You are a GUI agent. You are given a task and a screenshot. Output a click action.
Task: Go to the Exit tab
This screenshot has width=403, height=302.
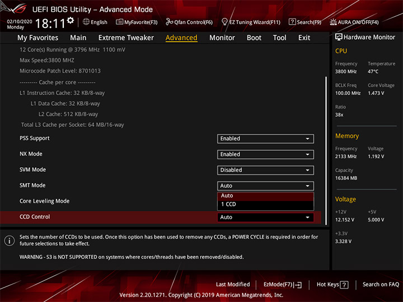pos(304,38)
